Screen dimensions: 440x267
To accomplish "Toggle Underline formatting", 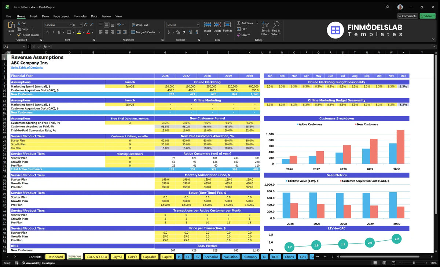I will point(59,32).
